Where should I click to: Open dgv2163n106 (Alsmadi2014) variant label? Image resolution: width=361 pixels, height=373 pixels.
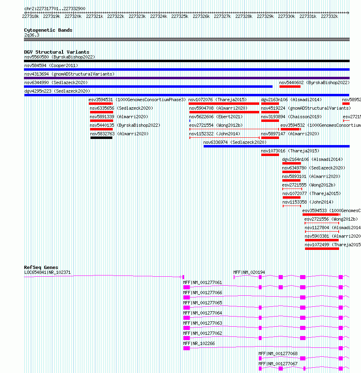[291, 100]
